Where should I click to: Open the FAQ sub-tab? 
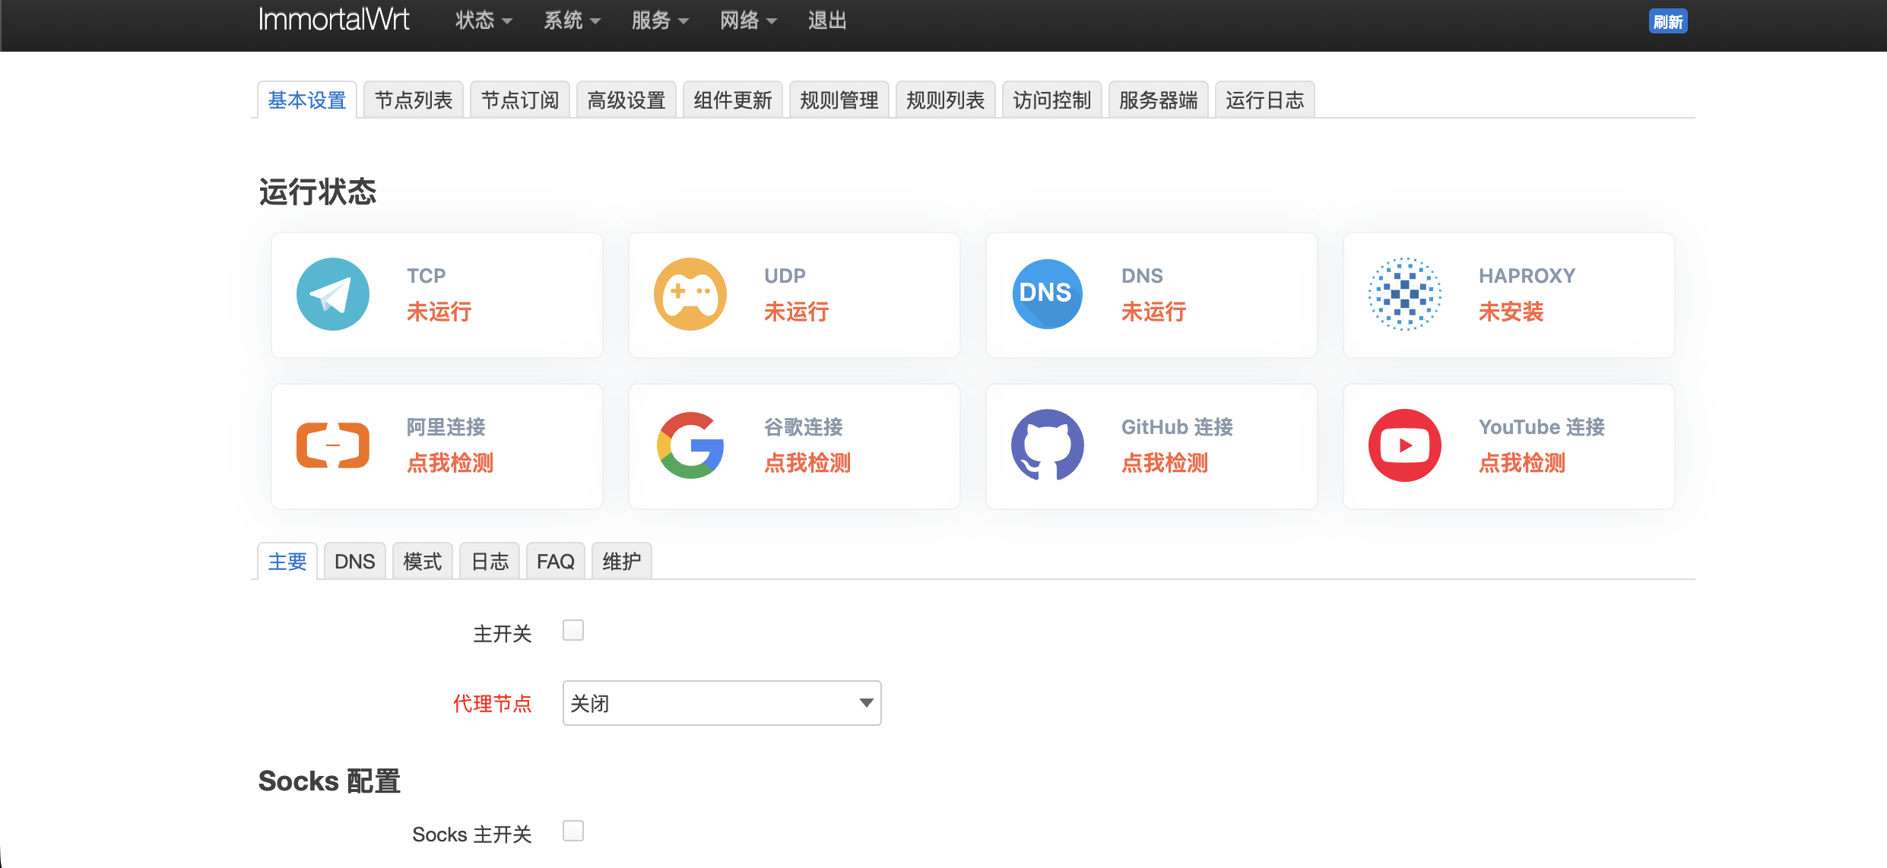[x=556, y=561]
